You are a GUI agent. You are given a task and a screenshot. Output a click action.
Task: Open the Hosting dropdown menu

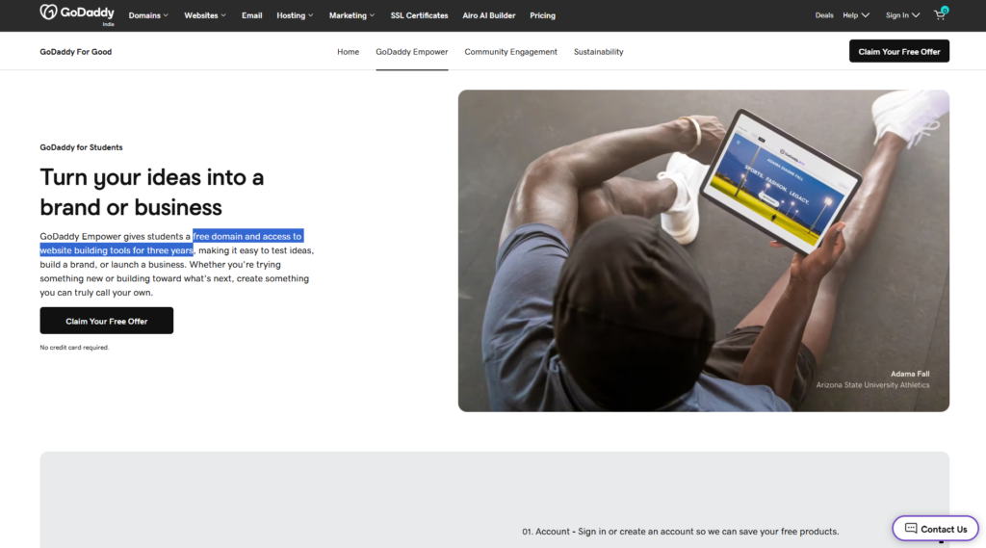point(295,15)
